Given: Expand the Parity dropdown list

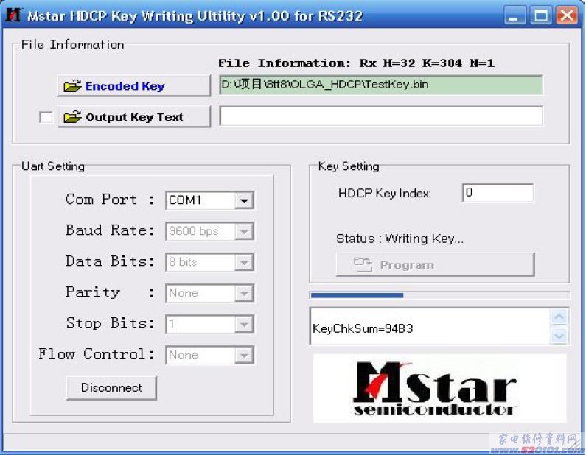Looking at the screenshot, I should coord(245,293).
